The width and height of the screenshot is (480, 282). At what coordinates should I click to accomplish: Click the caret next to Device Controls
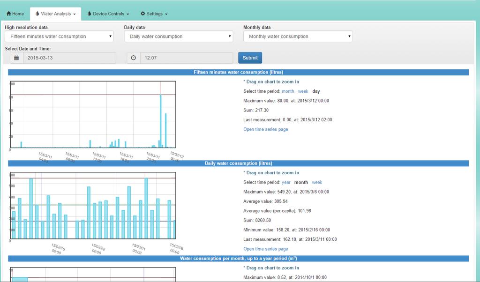(x=127, y=14)
